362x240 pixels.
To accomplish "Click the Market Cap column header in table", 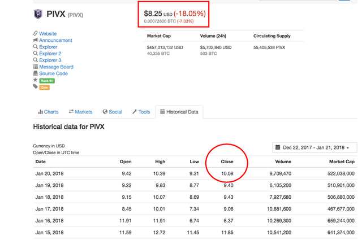I will (342, 162).
